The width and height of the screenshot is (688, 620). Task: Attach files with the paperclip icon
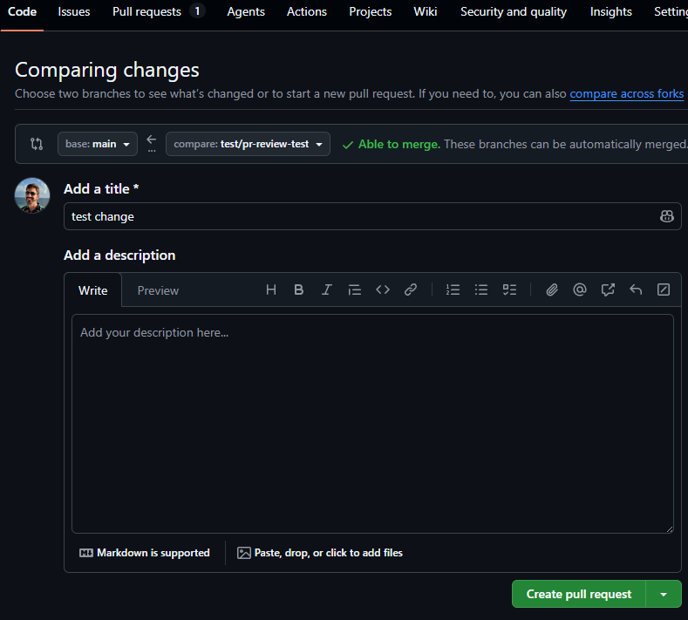coord(552,290)
